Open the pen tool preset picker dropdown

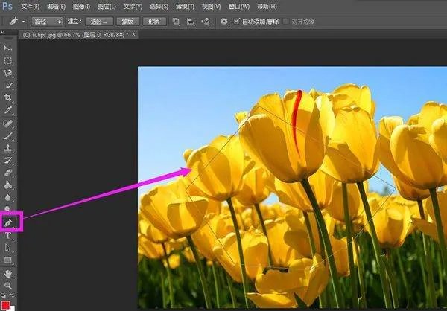(x=16, y=22)
